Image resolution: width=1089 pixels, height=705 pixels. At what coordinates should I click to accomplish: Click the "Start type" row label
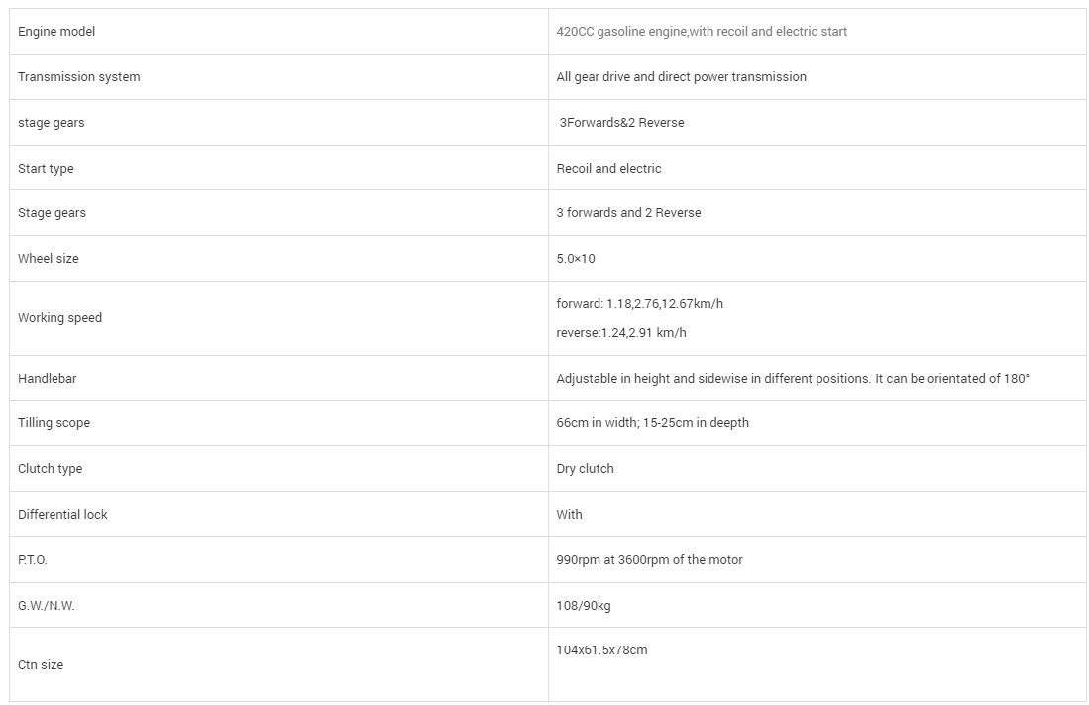(46, 169)
